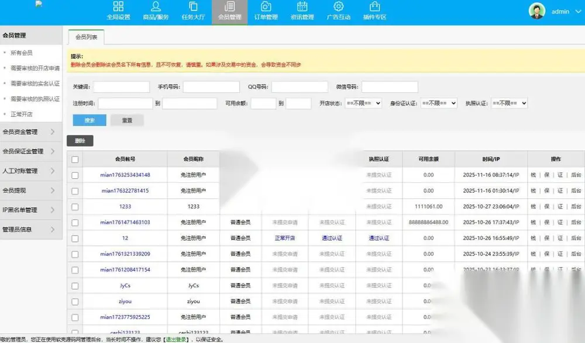
Task: Select 需要审核的开店申请 in the sidebar
Action: click(35, 68)
